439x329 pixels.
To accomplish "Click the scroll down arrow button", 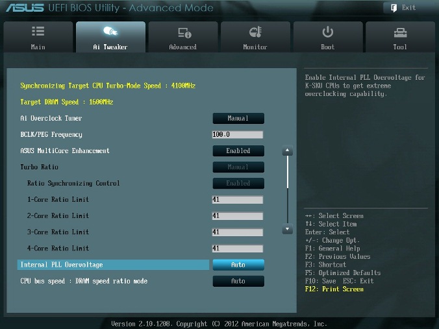I will tap(287, 229).
